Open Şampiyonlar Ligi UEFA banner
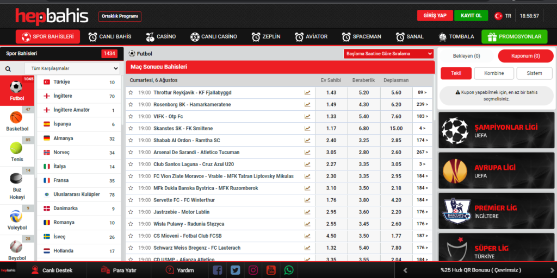The image size is (557, 278). (x=496, y=130)
